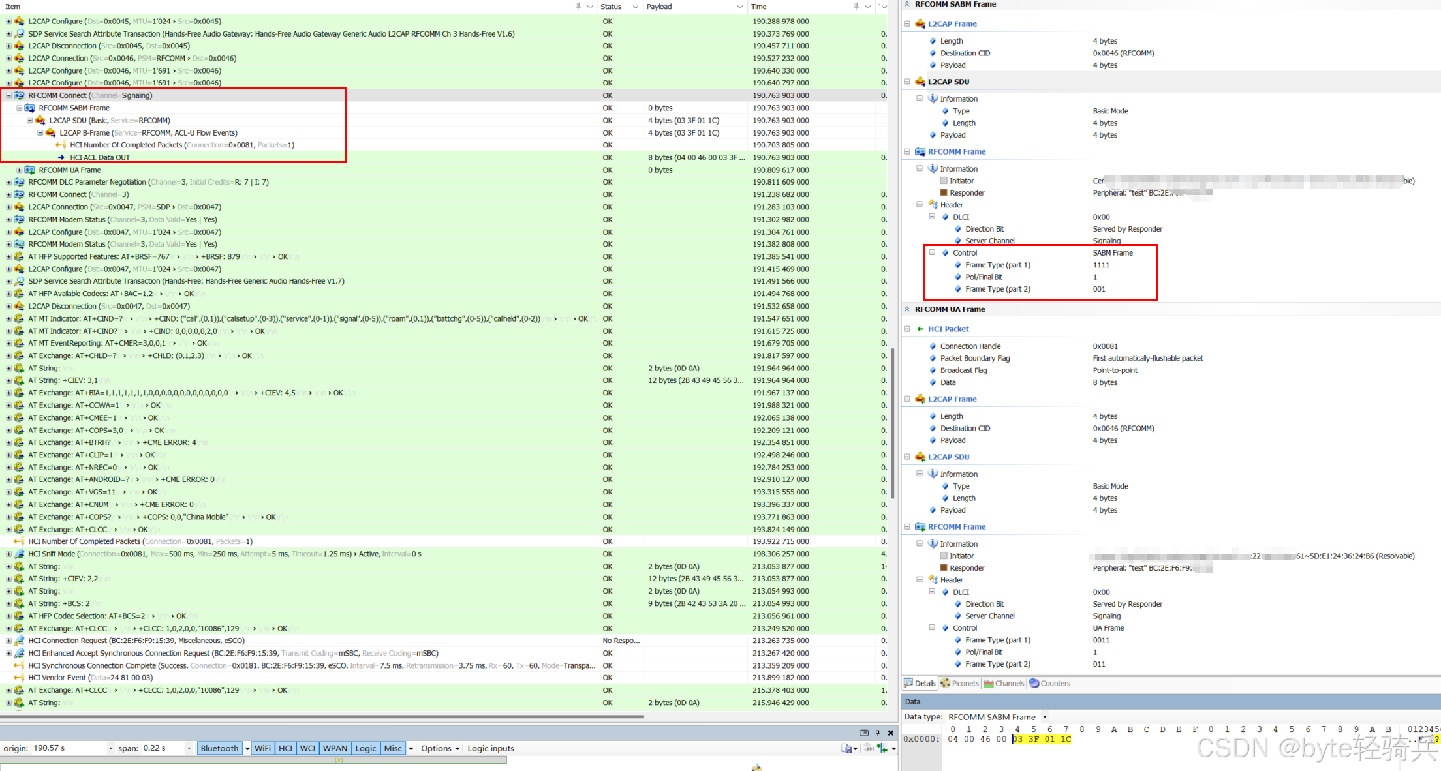The image size is (1441, 771).
Task: Click the pin icon on timeline panel
Action: point(878,733)
